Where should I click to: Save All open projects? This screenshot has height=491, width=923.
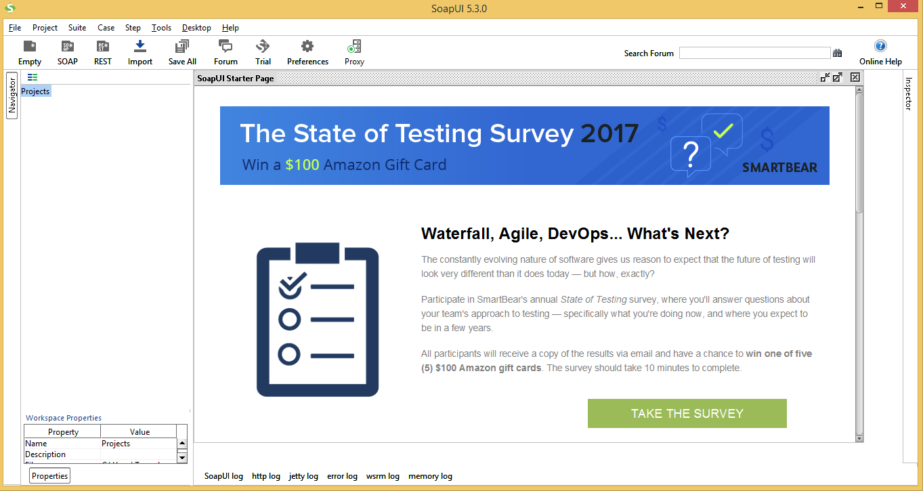[181, 51]
